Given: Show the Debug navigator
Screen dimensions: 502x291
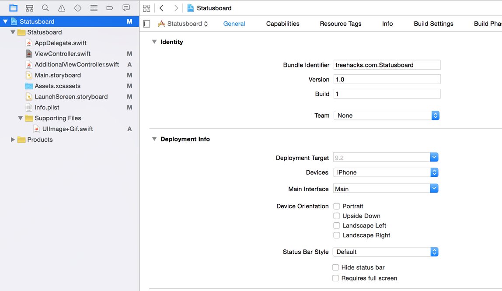Looking at the screenshot, I should point(94,8).
